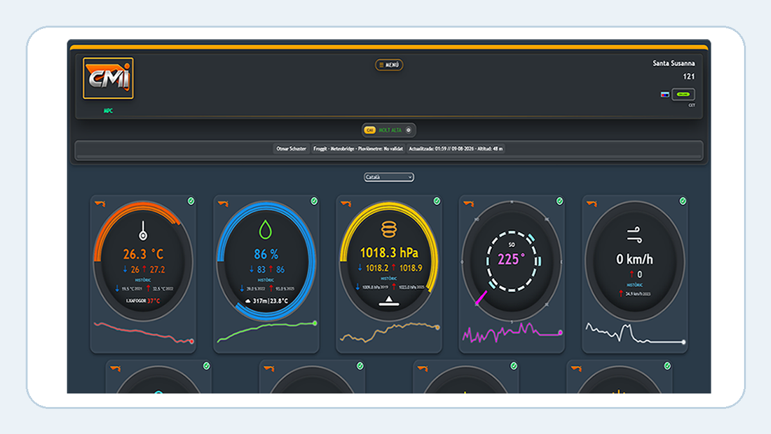
Task: Click the stacked rings pressure icon
Action: coord(389,229)
